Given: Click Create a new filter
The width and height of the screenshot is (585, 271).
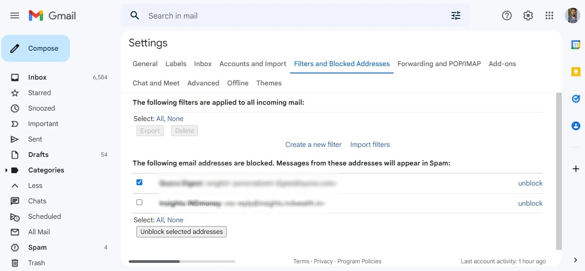Looking at the screenshot, I should coord(313,144).
